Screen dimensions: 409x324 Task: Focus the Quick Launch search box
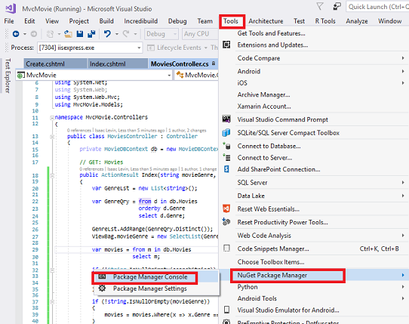[378, 7]
